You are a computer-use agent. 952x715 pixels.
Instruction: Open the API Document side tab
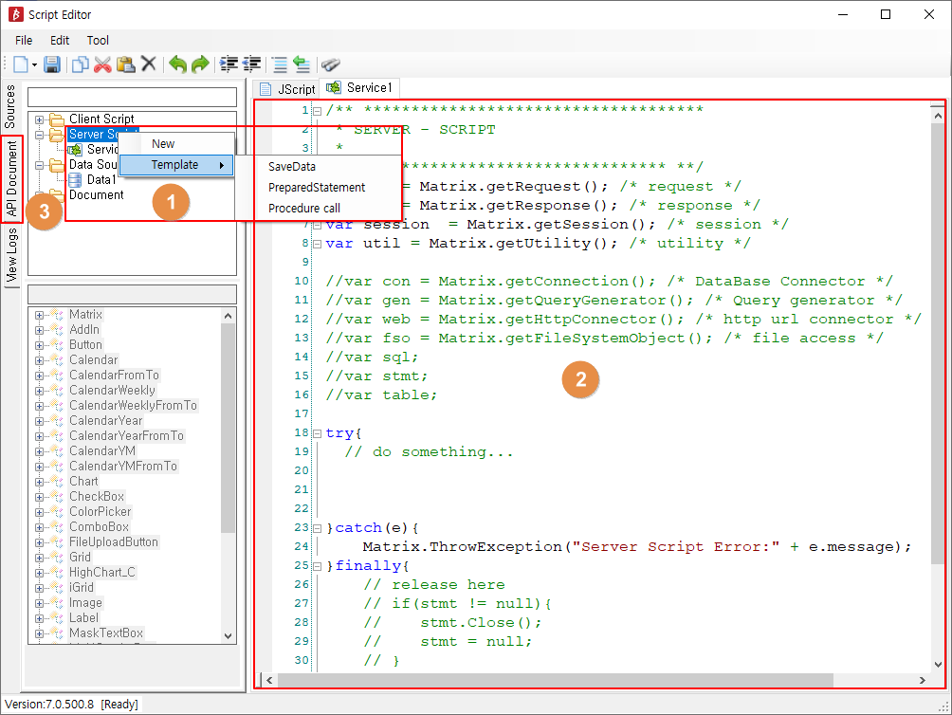click(11, 179)
